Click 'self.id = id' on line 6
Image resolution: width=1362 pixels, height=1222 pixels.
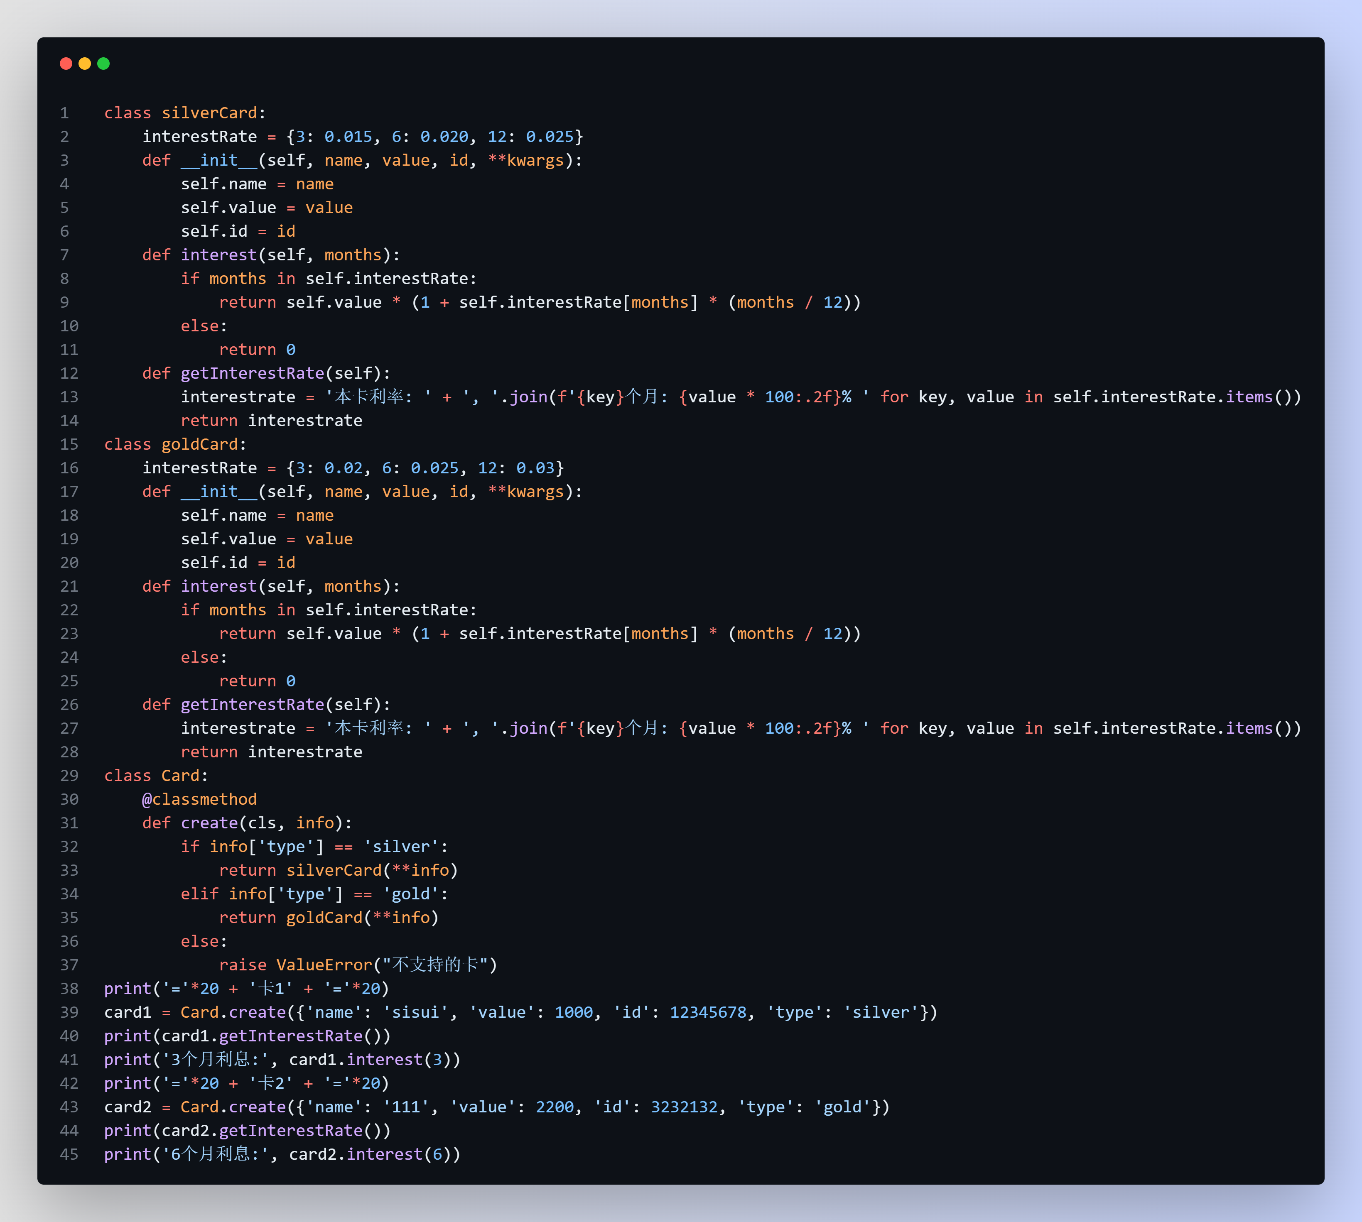[238, 231]
